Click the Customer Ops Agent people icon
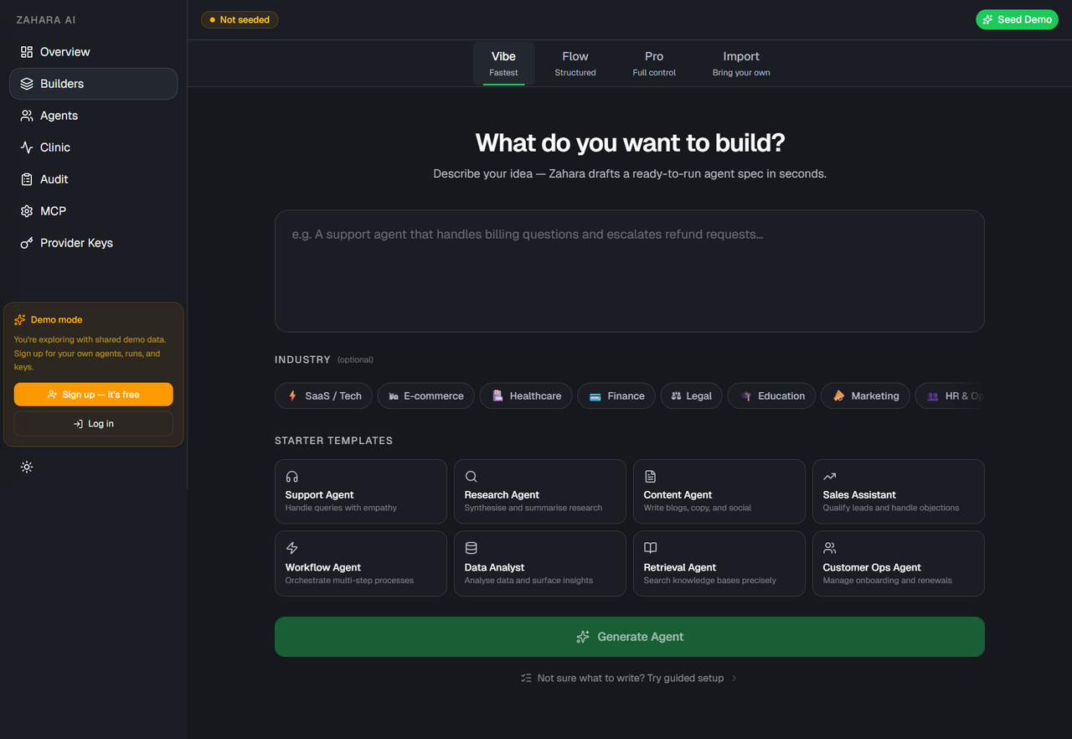Image resolution: width=1072 pixels, height=739 pixels. [830, 548]
